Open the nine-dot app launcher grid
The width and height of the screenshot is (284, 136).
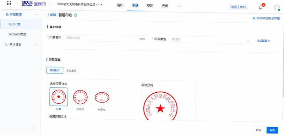click(9, 4)
